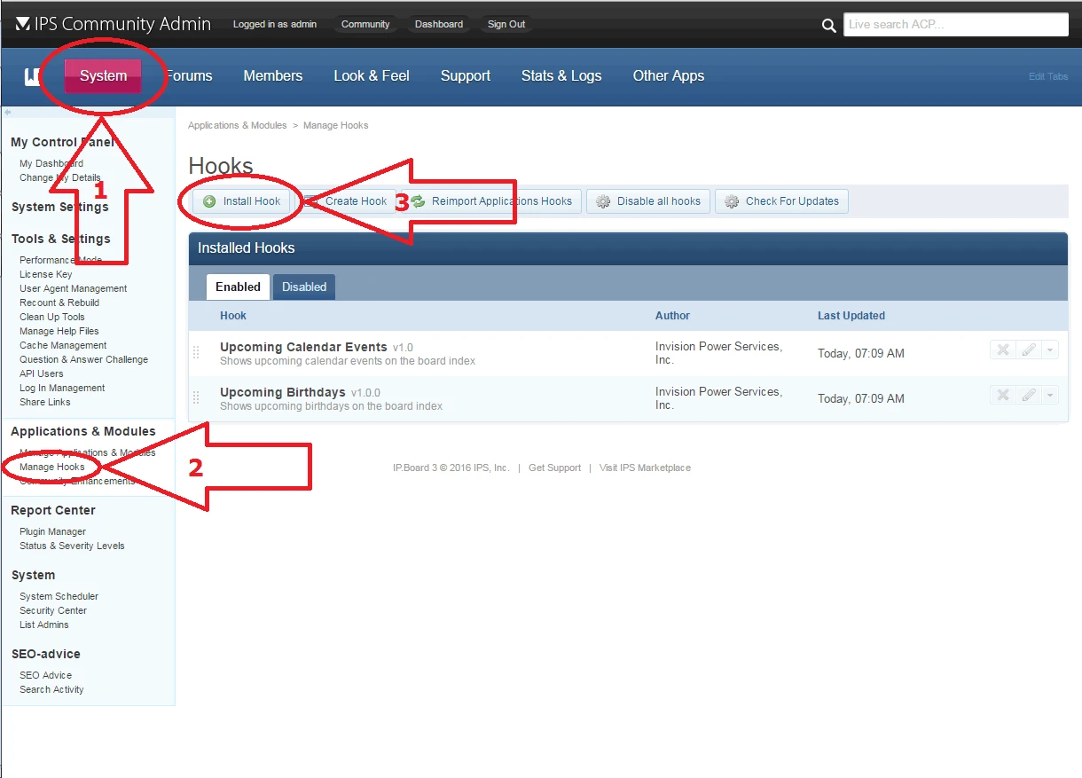
Task: Click the Install Hook button
Action: pos(242,201)
